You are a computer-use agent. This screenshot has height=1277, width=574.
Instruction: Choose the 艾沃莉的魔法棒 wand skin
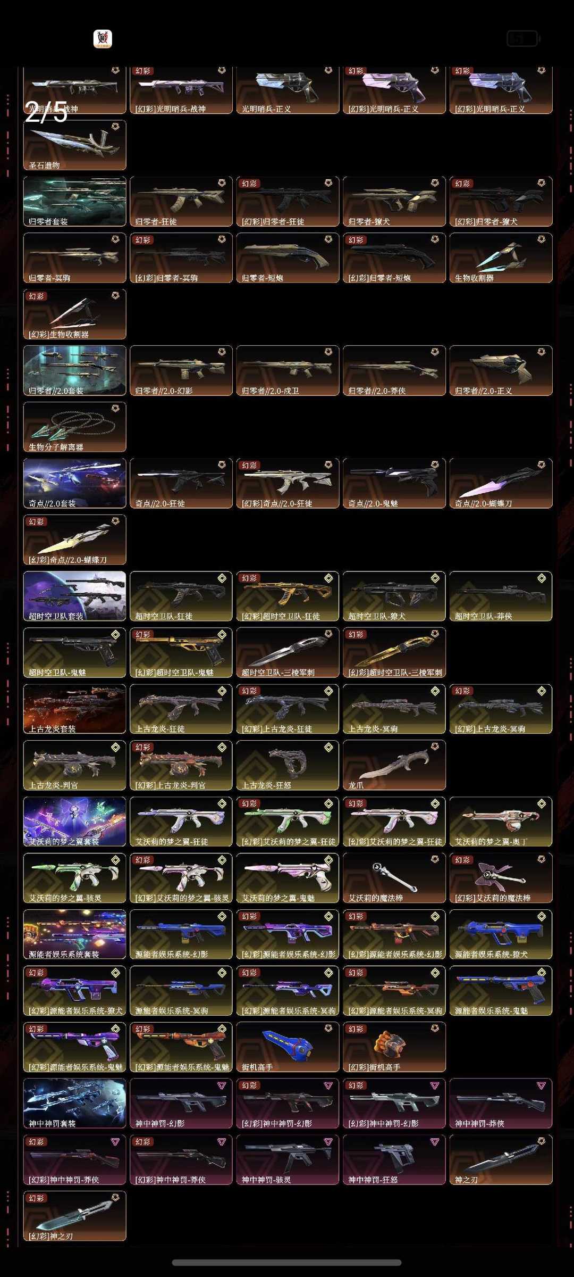pyautogui.click(x=394, y=878)
